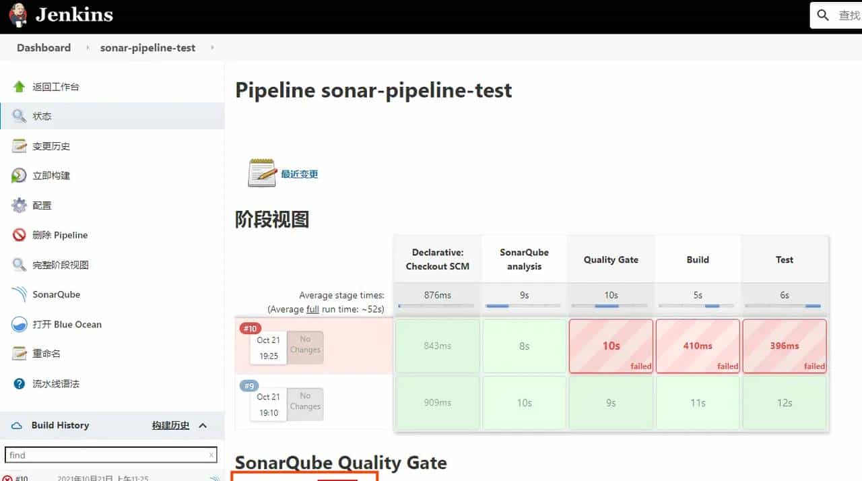The image size is (862, 481).
Task: Click the find input in Build History
Action: click(108, 454)
